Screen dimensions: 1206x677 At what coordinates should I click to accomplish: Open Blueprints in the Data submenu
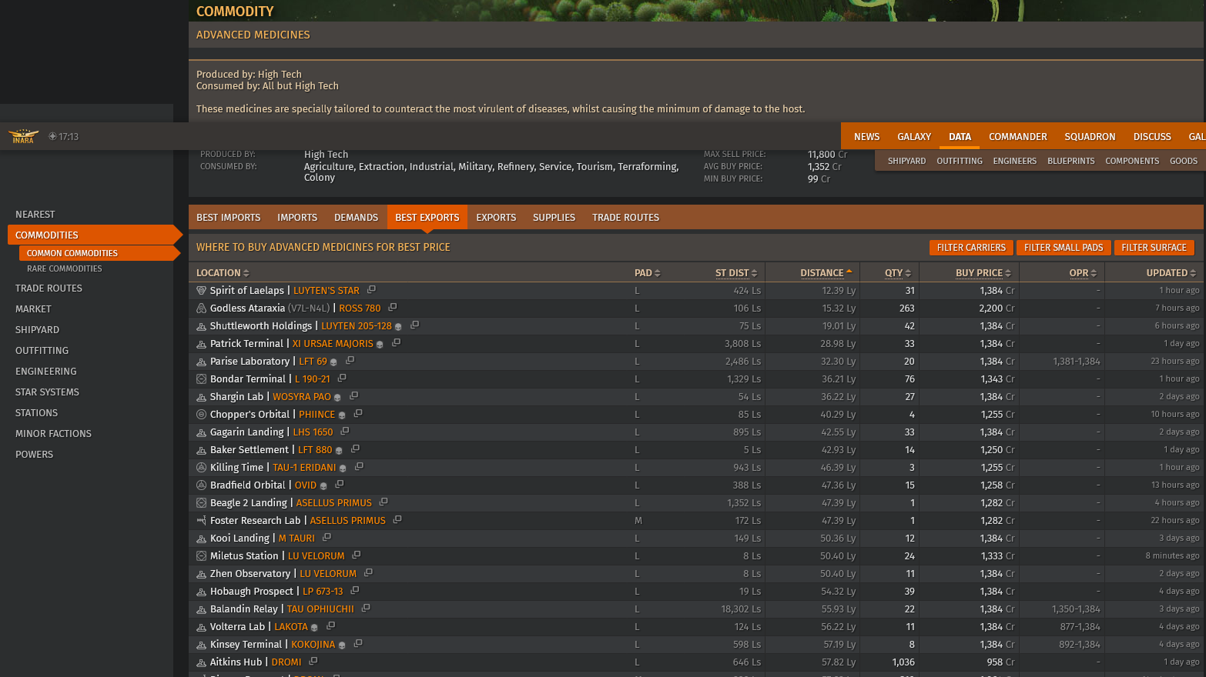1070,161
